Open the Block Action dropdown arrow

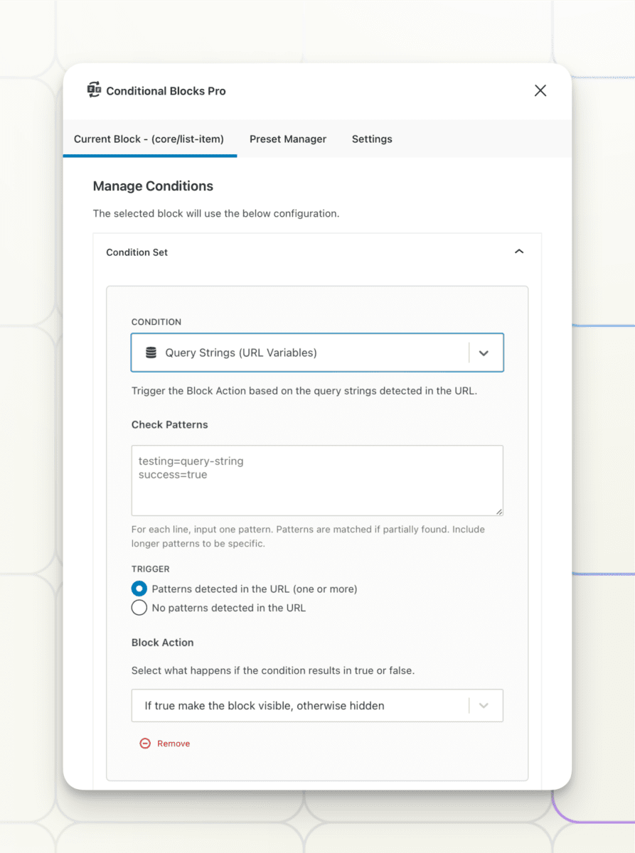click(x=484, y=706)
